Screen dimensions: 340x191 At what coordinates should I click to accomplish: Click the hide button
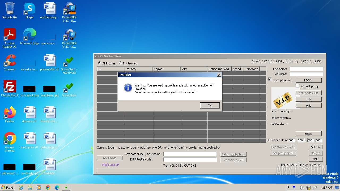308,99
